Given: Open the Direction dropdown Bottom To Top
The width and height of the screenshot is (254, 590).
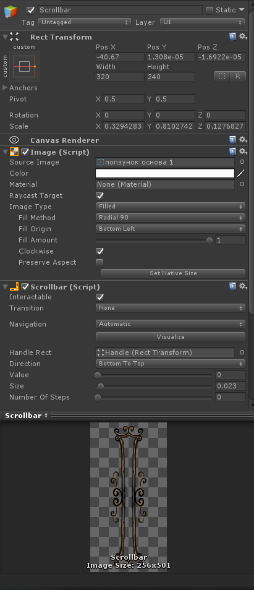Looking at the screenshot, I should click(x=171, y=364).
